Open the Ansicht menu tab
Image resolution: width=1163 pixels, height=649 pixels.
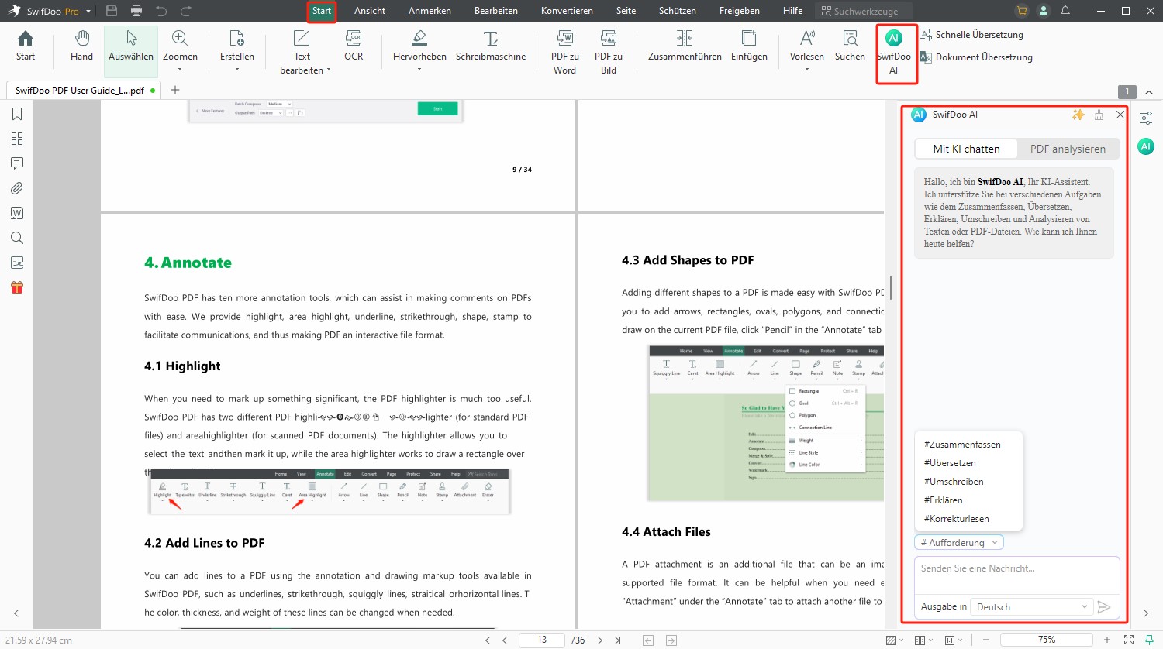click(x=370, y=11)
